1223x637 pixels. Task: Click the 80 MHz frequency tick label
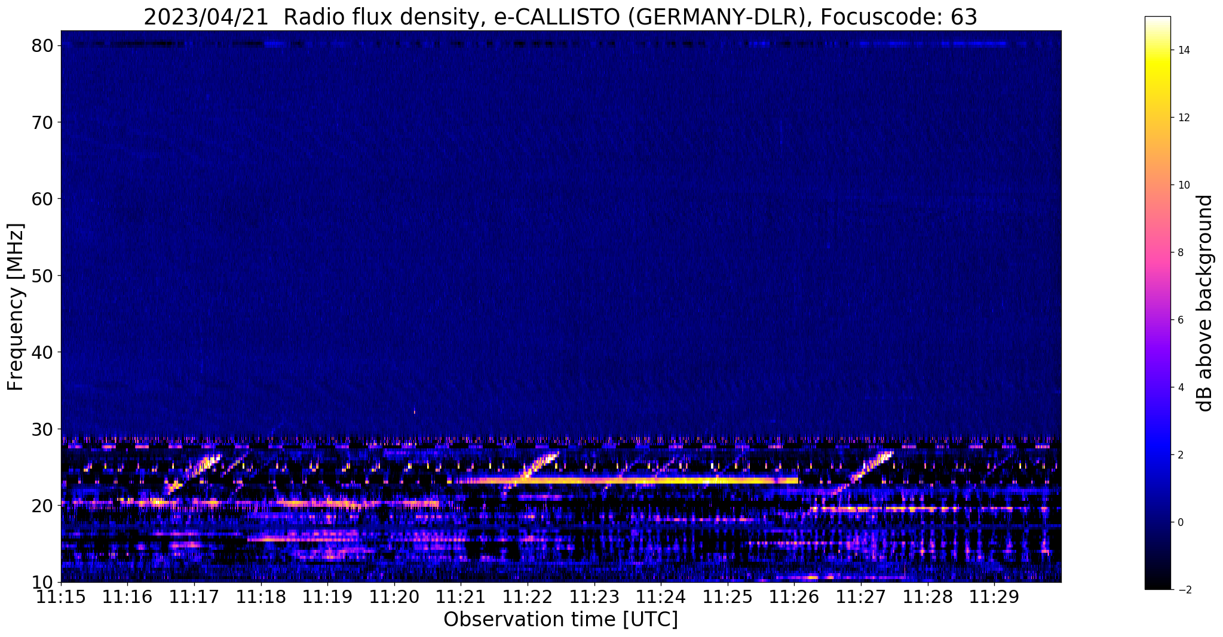(x=43, y=45)
